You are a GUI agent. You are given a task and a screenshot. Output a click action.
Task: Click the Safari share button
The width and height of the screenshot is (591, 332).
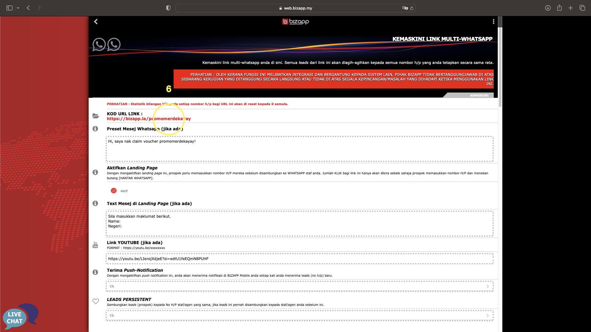pyautogui.click(x=559, y=8)
